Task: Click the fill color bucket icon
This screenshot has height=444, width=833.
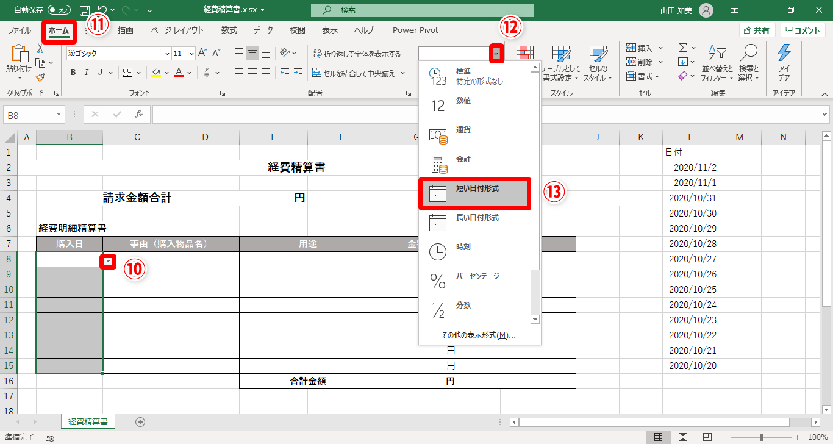Action: 156,73
